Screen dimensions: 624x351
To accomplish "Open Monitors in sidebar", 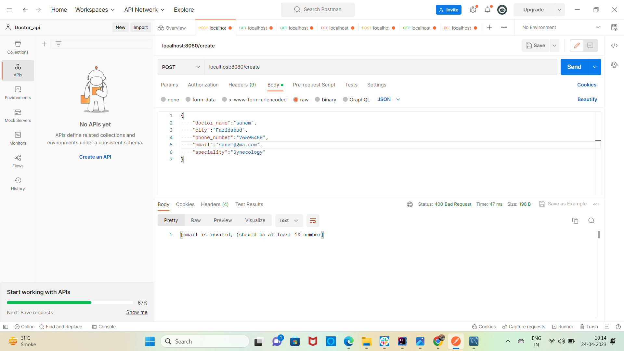I will [x=18, y=138].
